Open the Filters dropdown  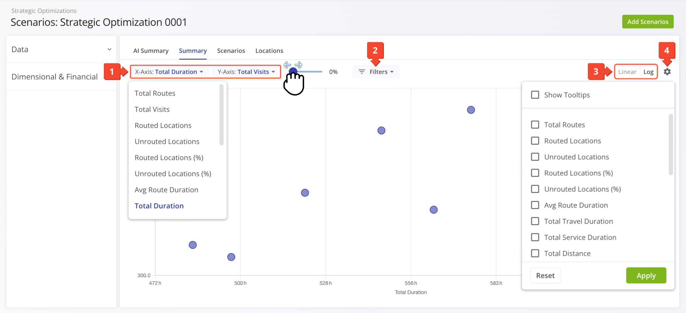[376, 72]
